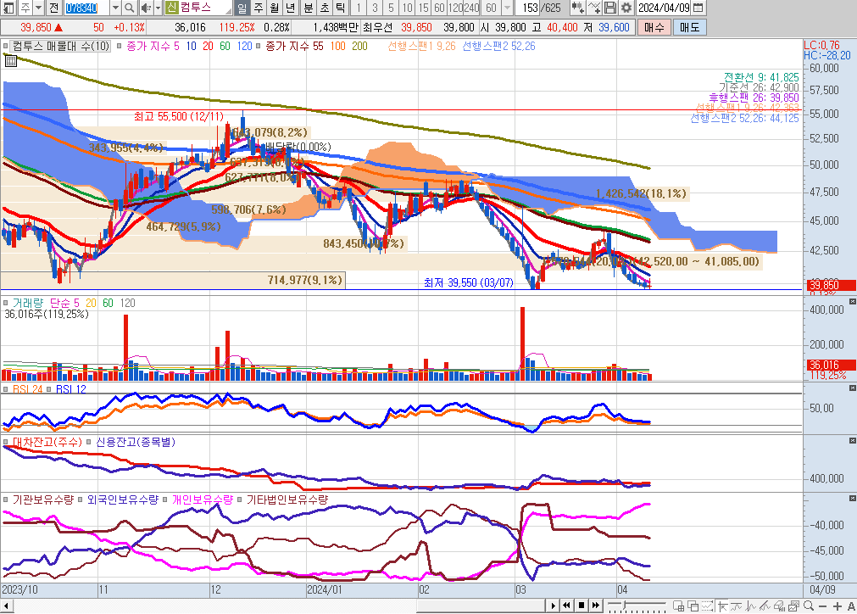
Task: Save chart with the floppy disk icon
Action: (x=610, y=8)
